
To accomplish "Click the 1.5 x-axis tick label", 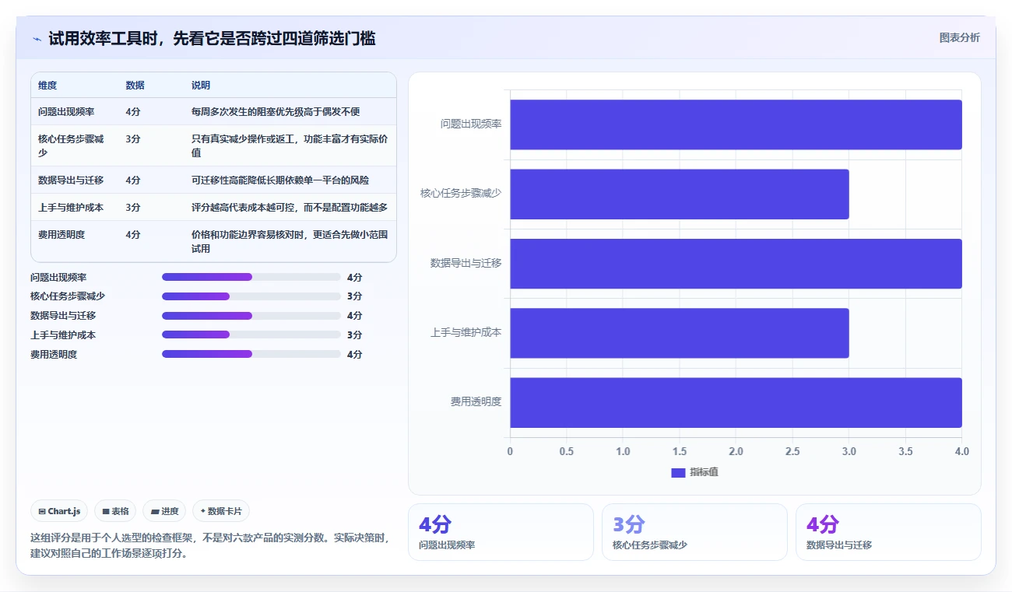I will (680, 451).
